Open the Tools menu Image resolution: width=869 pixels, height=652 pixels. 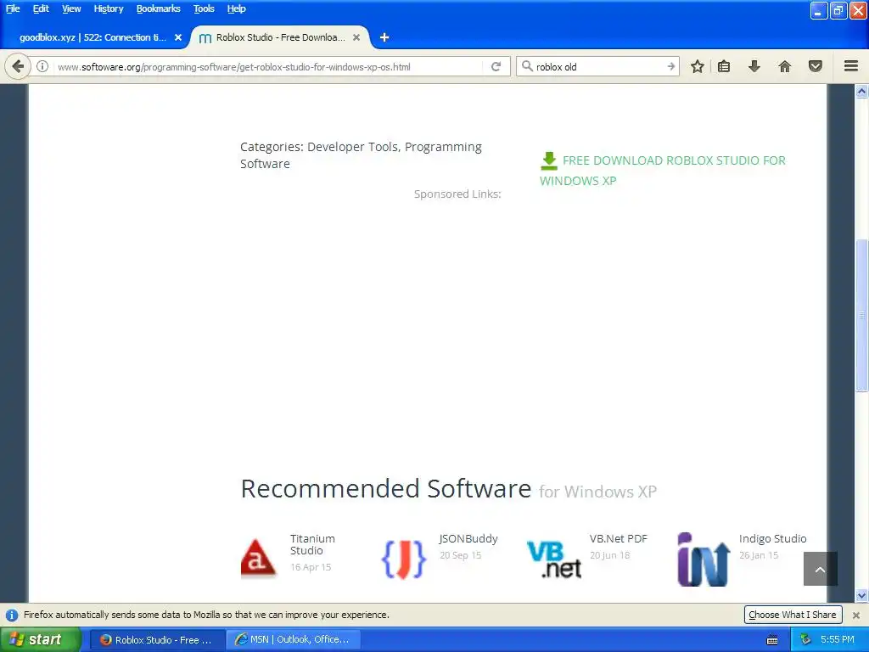204,8
